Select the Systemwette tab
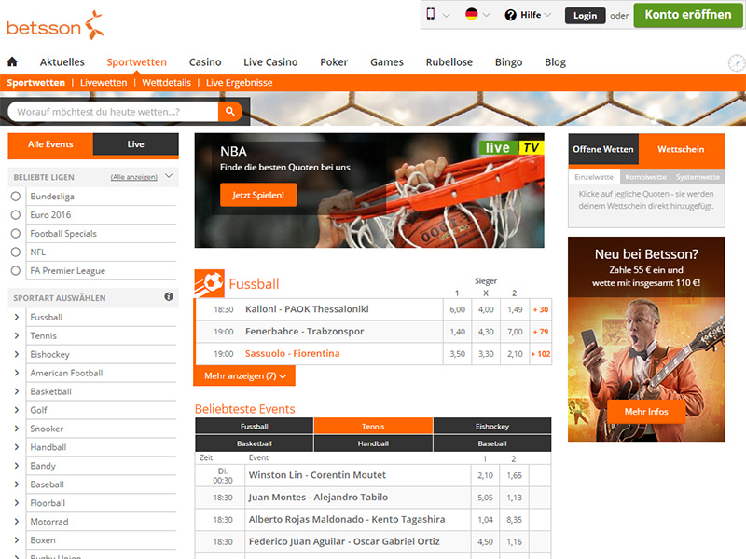This screenshot has height=559, width=746. pyautogui.click(x=698, y=177)
